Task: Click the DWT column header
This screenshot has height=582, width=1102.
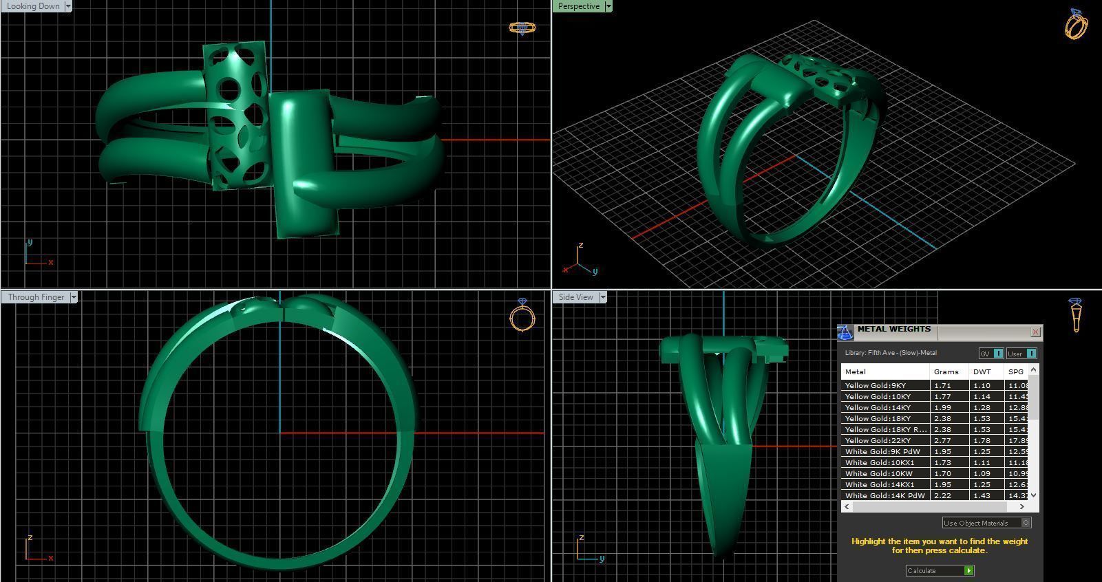Action: pos(986,371)
